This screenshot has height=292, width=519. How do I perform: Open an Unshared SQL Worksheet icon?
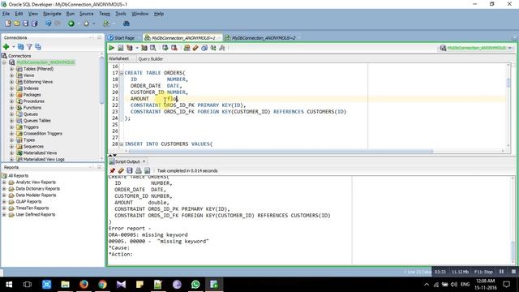tap(187, 48)
